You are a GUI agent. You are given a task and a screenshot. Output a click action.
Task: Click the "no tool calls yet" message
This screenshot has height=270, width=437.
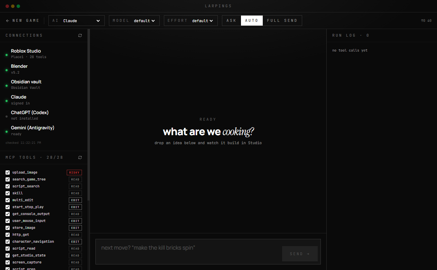coord(350,50)
